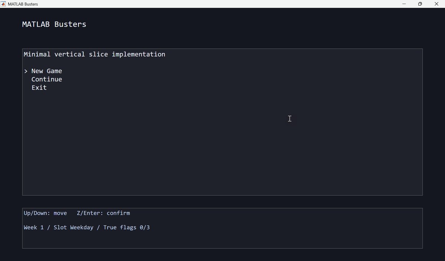Click the 'Up/Down: move Z/Enter: confirm' hint
Viewport: 445px width, 261px height.
click(x=77, y=213)
